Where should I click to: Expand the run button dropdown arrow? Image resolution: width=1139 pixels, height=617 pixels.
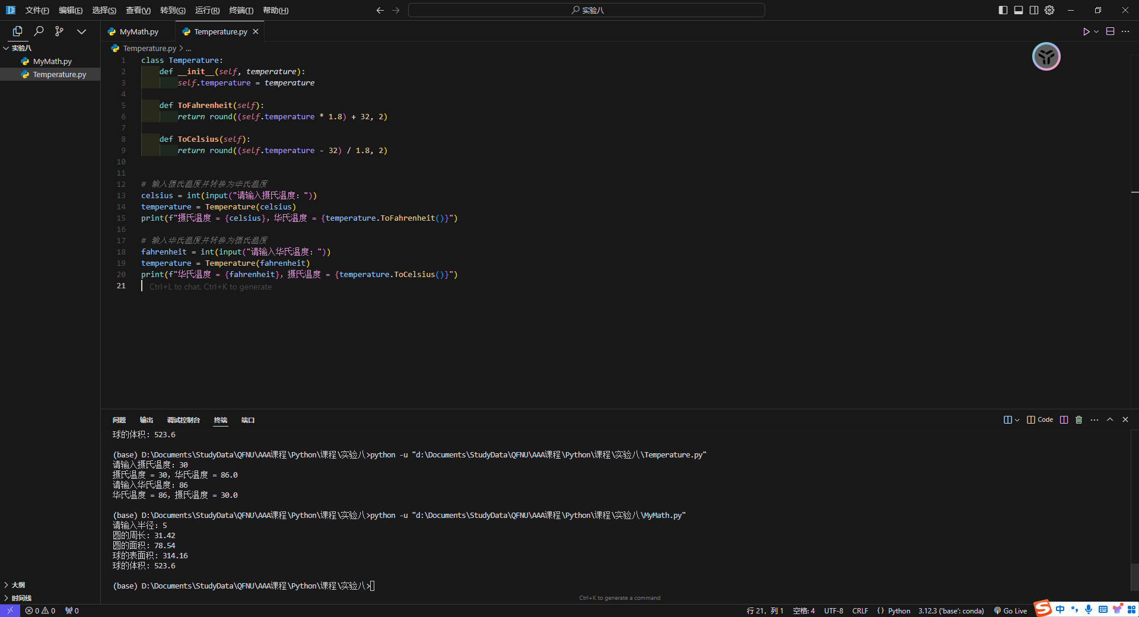(x=1096, y=31)
